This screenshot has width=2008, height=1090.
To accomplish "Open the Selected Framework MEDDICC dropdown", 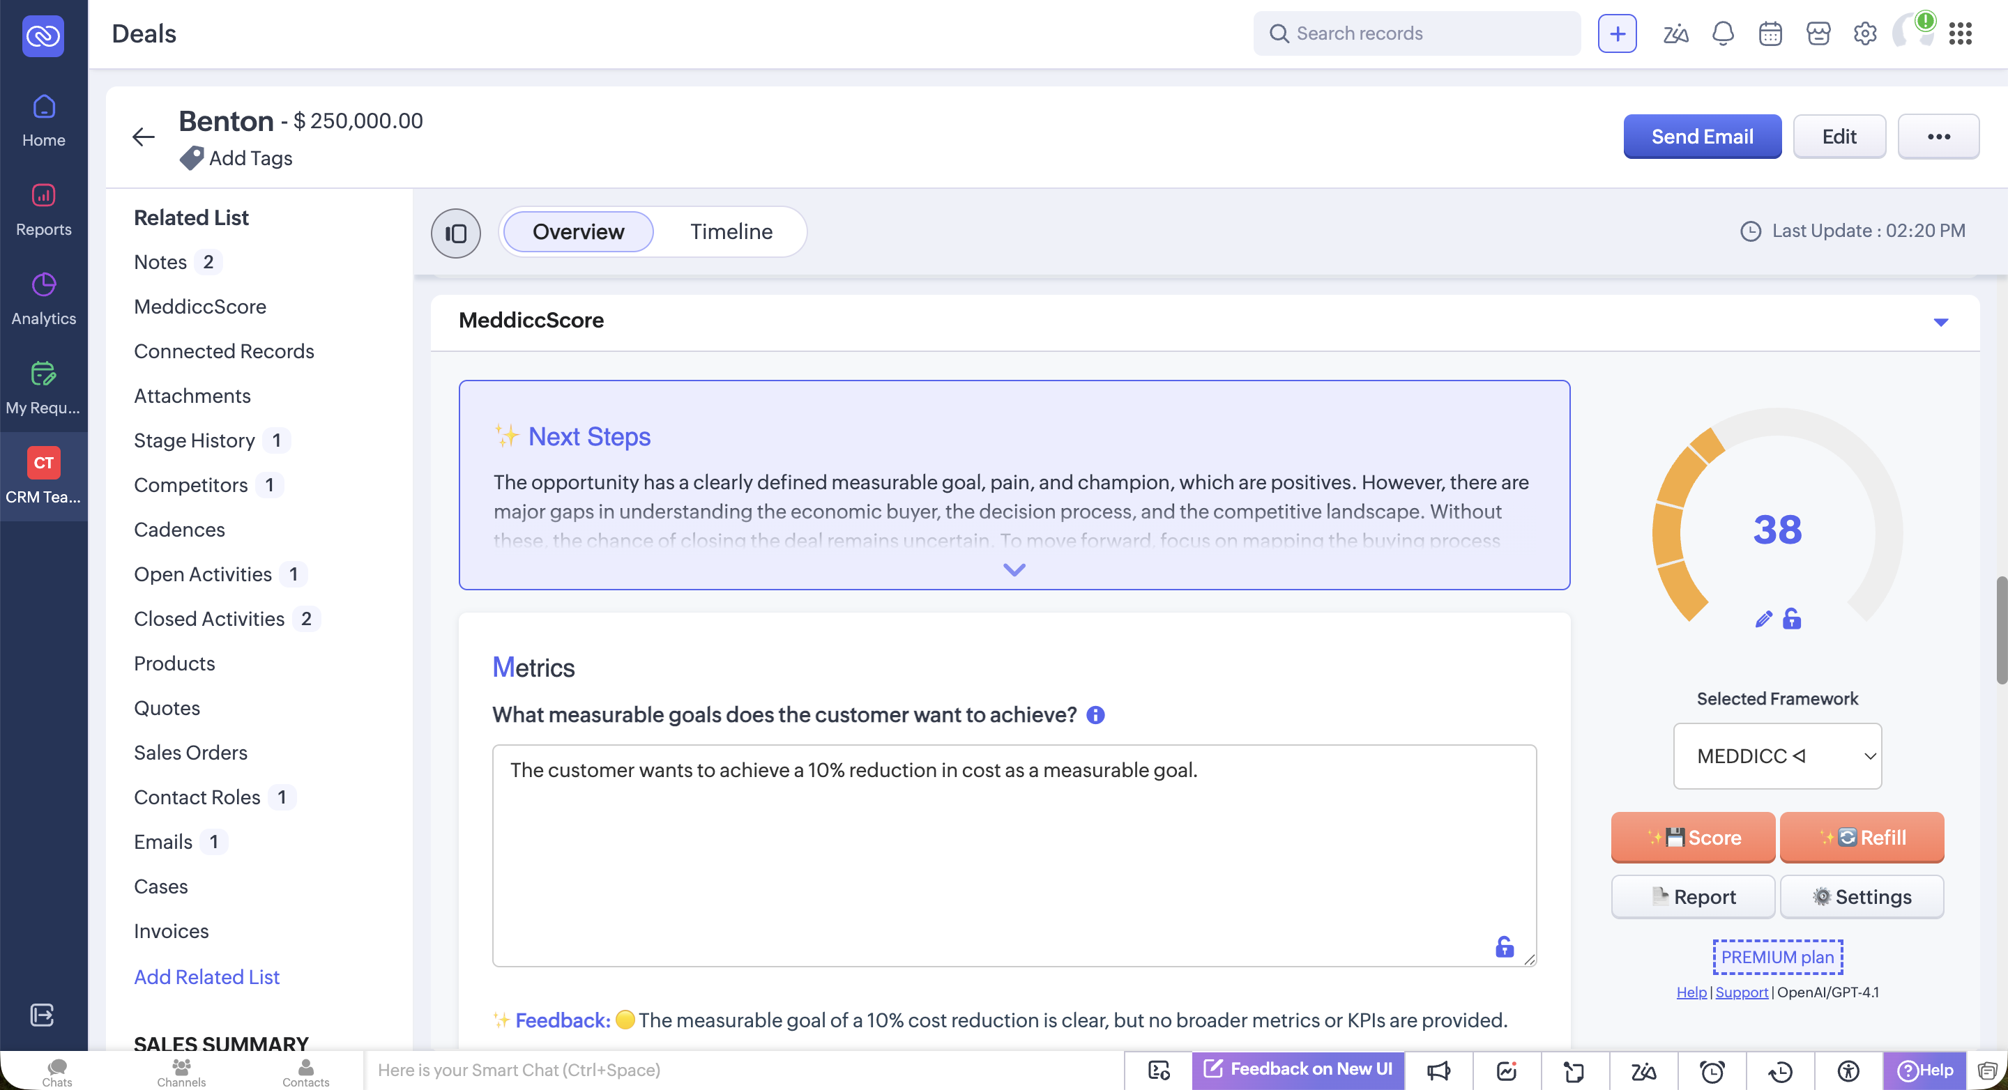I will (1777, 755).
